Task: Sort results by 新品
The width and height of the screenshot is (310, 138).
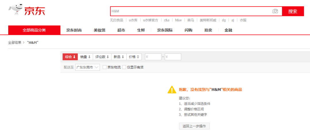Action: [x=119, y=57]
